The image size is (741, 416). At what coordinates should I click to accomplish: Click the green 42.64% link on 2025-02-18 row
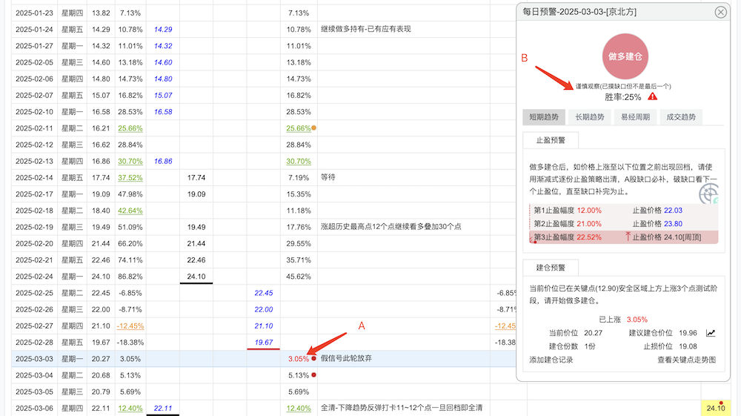pyautogui.click(x=130, y=211)
